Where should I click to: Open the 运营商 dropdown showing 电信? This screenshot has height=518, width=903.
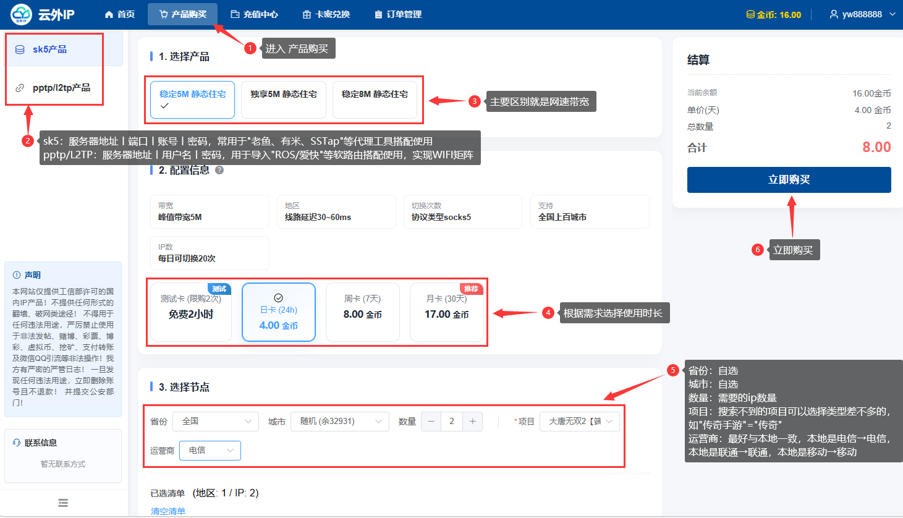pyautogui.click(x=210, y=451)
